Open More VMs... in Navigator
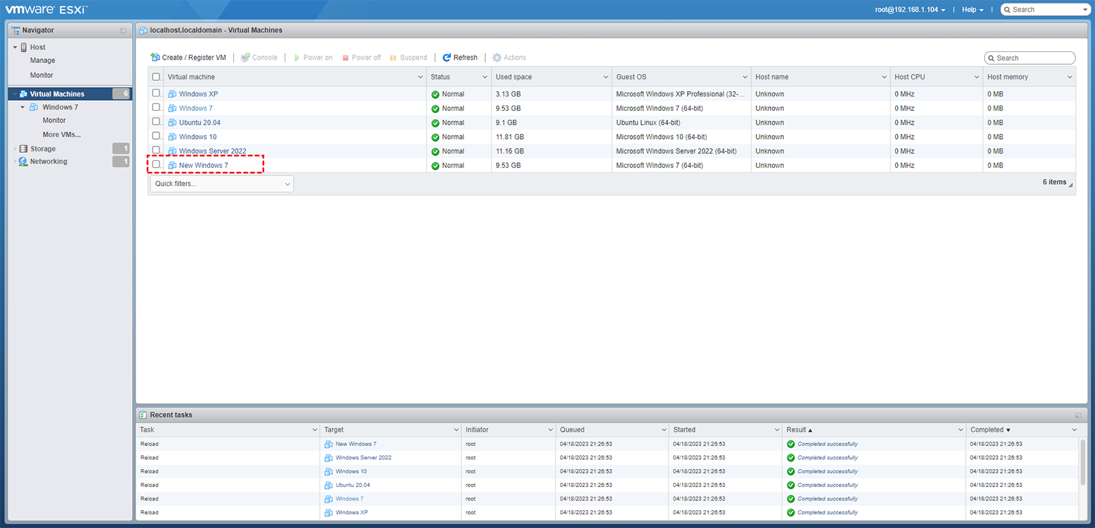1095x528 pixels. click(x=62, y=134)
